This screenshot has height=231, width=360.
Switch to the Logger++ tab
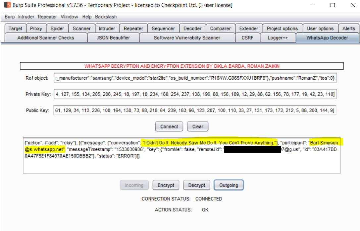point(278,38)
